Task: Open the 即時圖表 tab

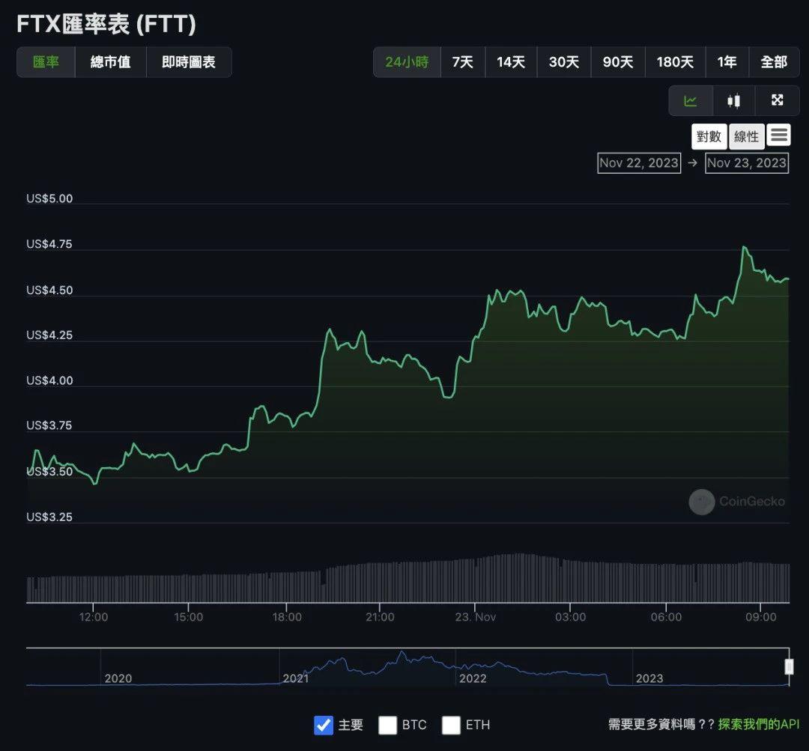Action: click(x=189, y=62)
